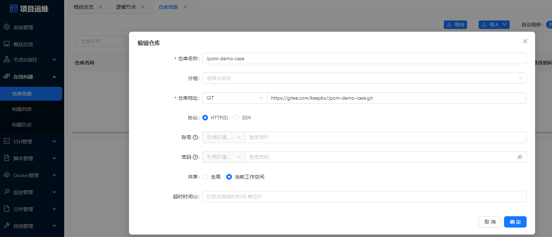Click the 概括总览 monitor icon in sidebar

point(6,44)
